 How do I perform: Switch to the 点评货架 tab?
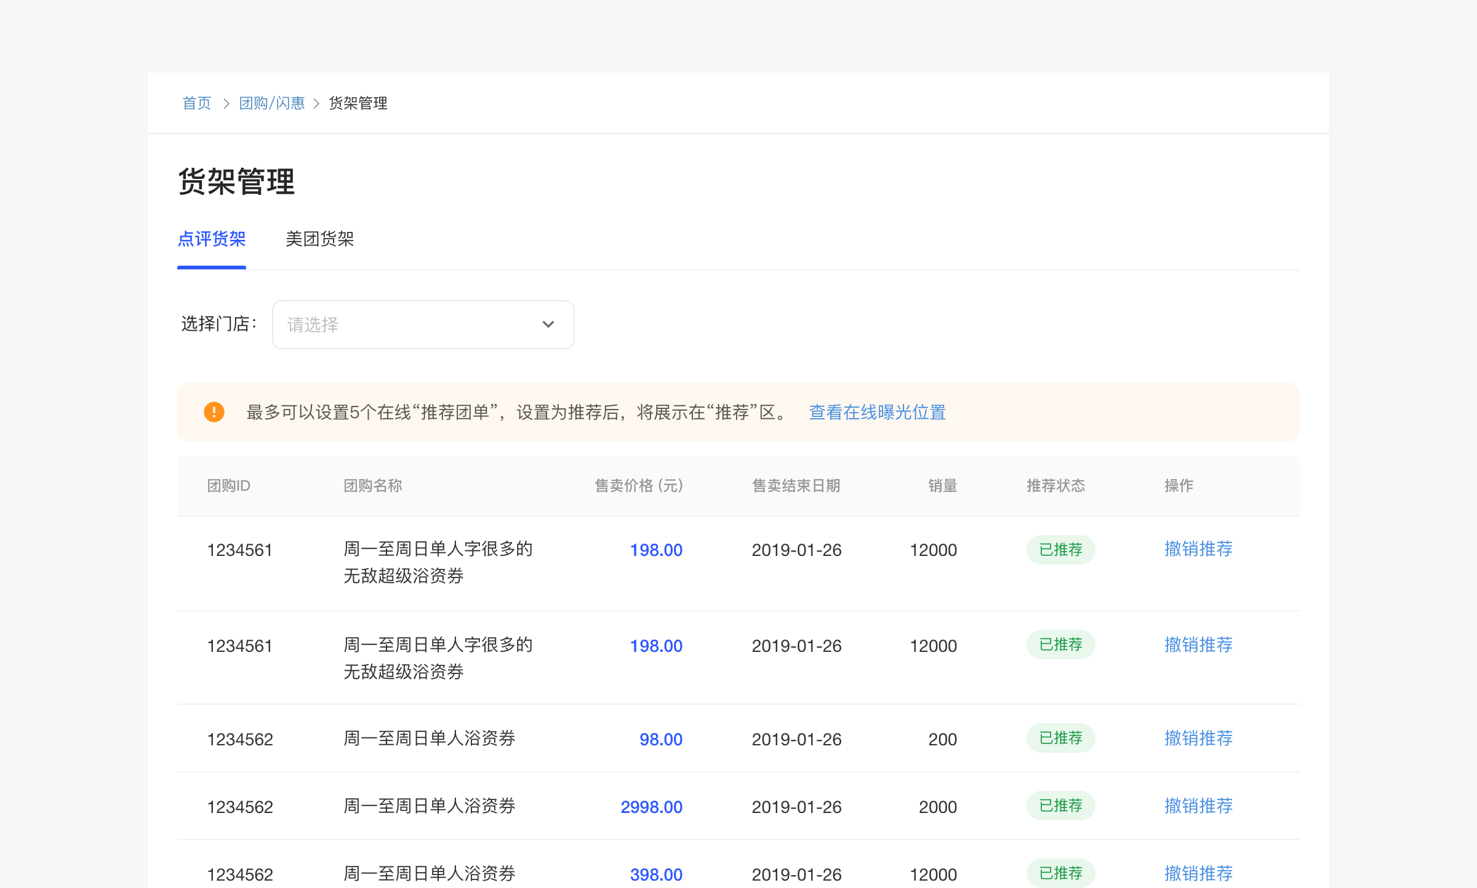(x=212, y=239)
